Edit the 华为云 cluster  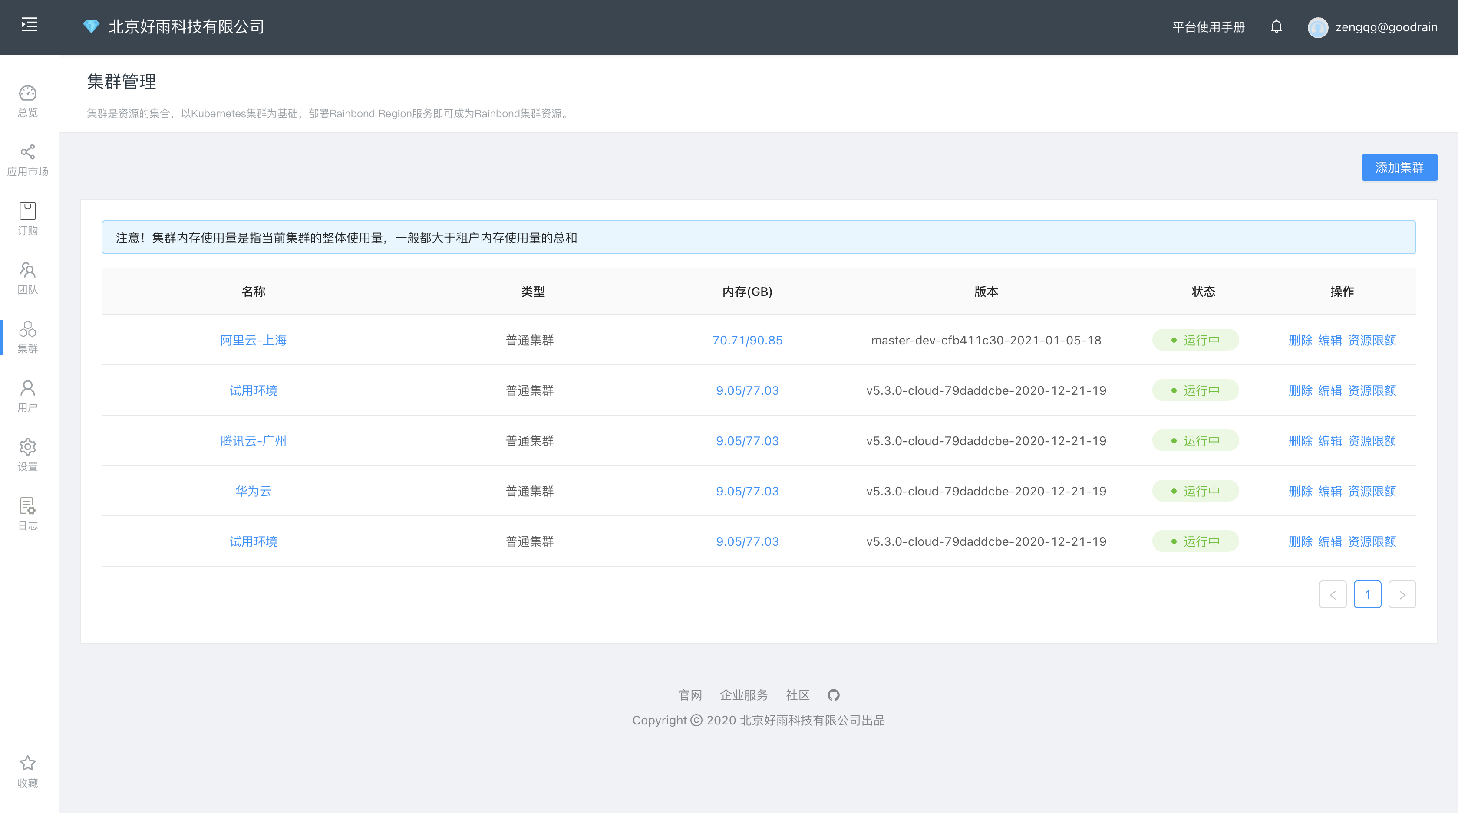pyautogui.click(x=1330, y=491)
